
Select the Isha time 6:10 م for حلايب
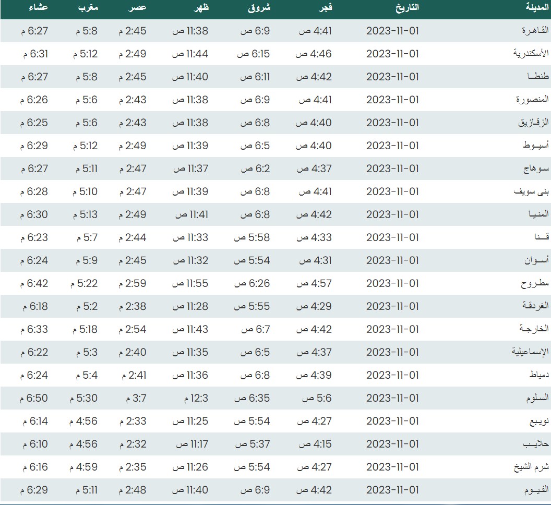(35, 444)
